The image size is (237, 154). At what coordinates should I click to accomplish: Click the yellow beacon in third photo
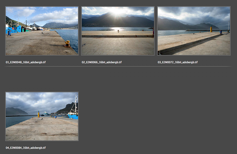tap(211, 29)
